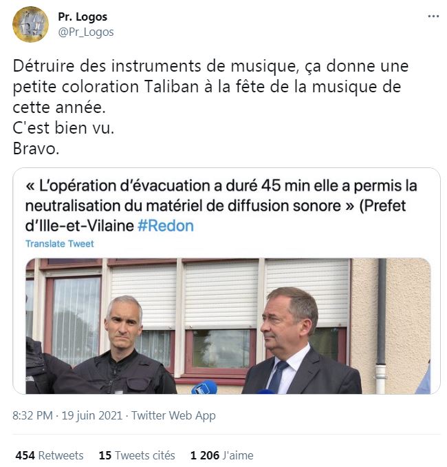Open the Pr. Logos profile avatar
This screenshot has width=447, height=467.
pyautogui.click(x=30, y=24)
